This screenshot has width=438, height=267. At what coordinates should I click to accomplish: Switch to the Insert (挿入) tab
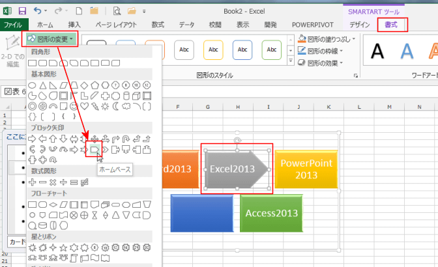(74, 25)
